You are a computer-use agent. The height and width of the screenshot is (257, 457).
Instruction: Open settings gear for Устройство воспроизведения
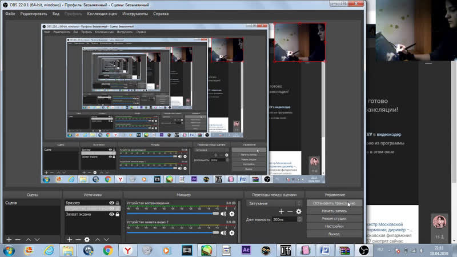tap(232, 214)
